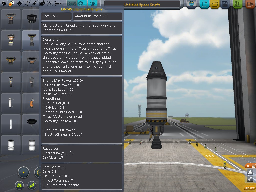Screen dimensions: 256x192
Task: Edit the Untitled Space Craft name field
Action: click(x=142, y=5)
